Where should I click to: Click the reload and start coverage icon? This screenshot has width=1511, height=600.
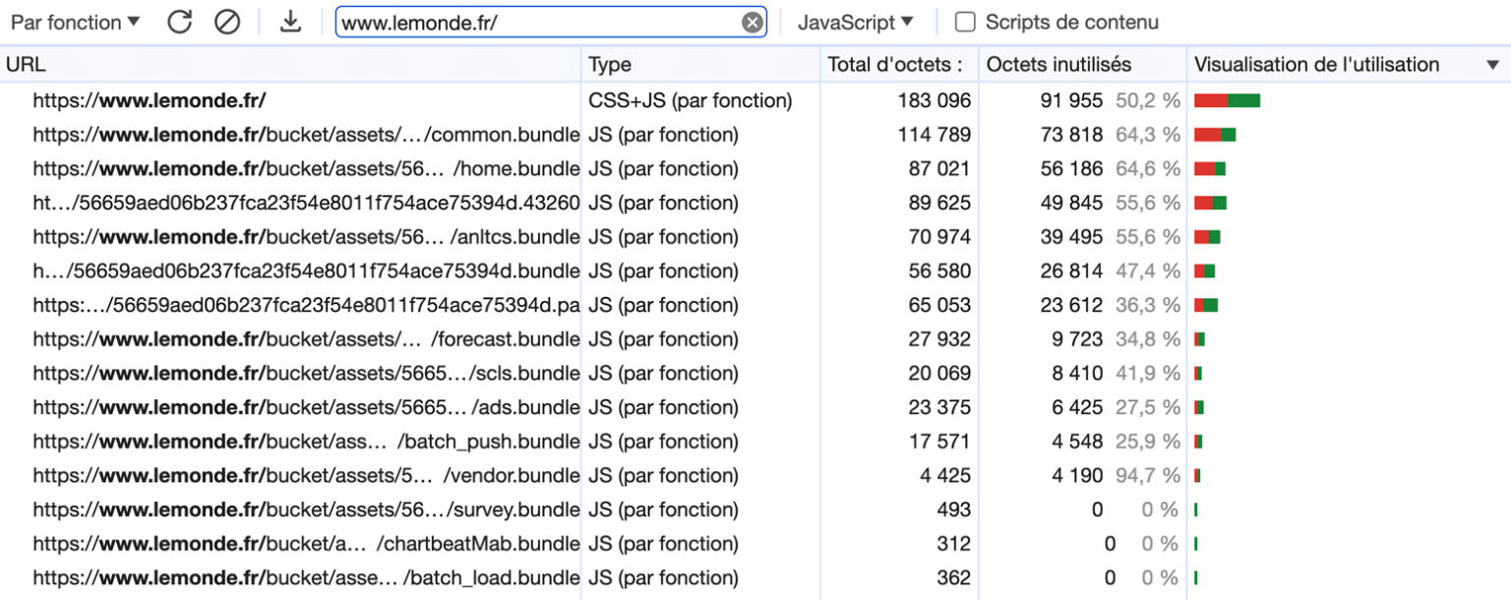179,22
